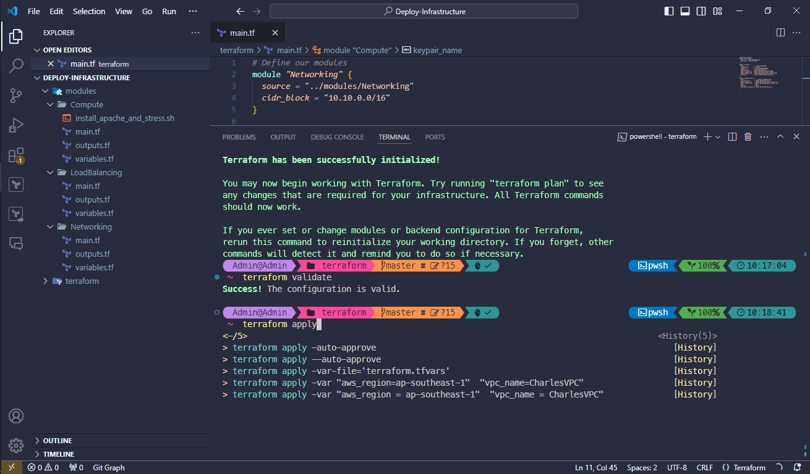Close main.tf in the Open Editors list
Screen dimensions: 810x474
[51, 64]
